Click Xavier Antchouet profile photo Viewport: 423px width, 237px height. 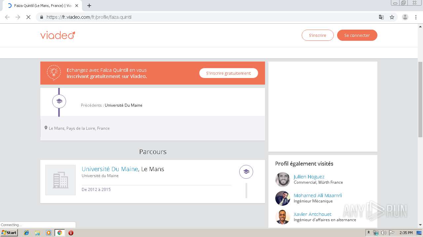click(x=283, y=217)
